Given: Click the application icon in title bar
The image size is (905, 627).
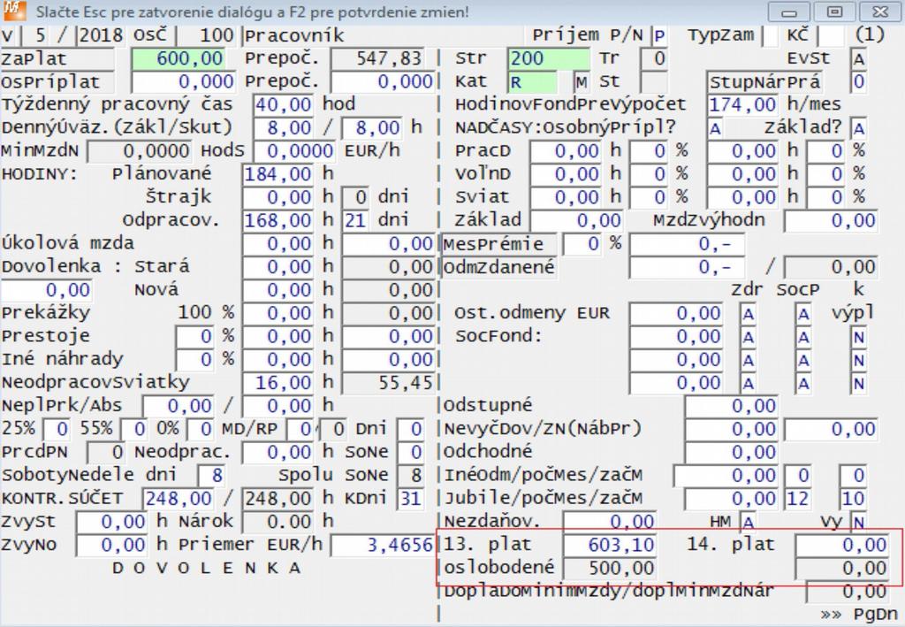Looking at the screenshot, I should click(14, 11).
